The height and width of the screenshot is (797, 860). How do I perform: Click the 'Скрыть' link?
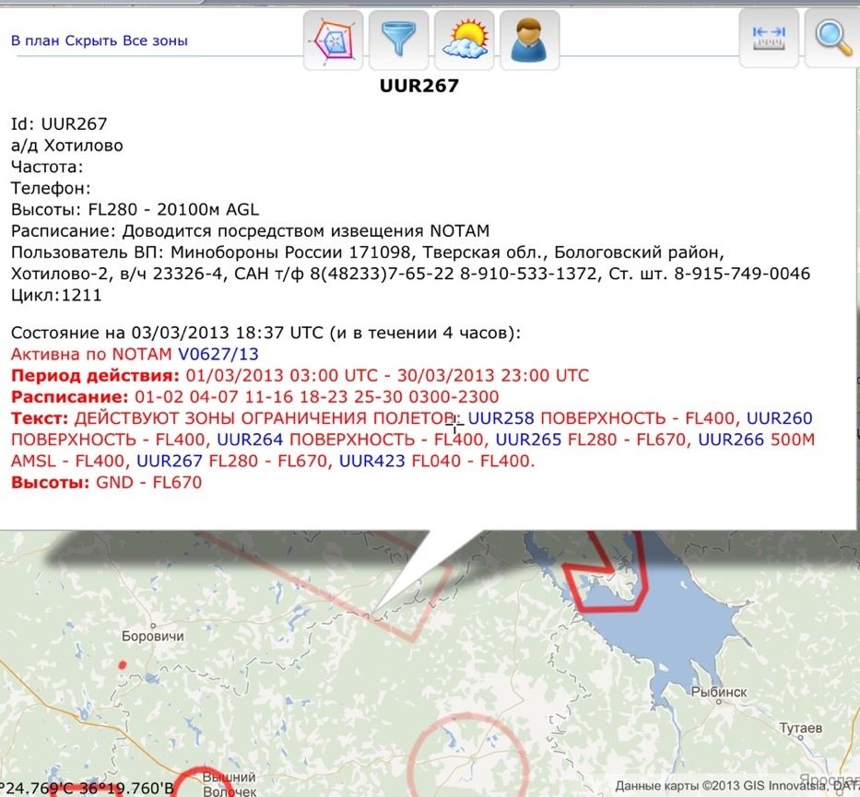coord(91,41)
